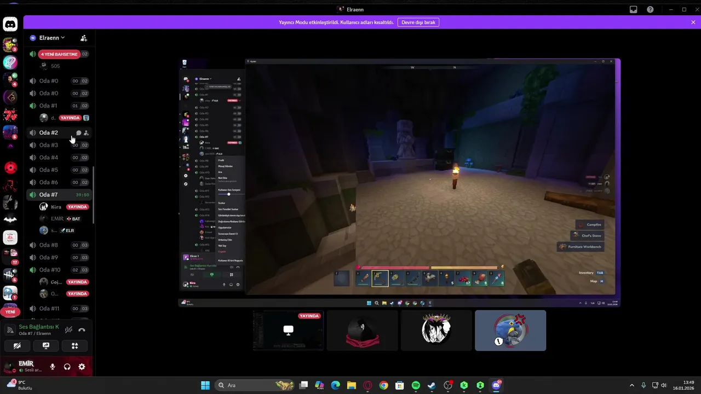Toggle noise suppression icon in voice panel
Screen dimensions: 701x394
(68, 330)
